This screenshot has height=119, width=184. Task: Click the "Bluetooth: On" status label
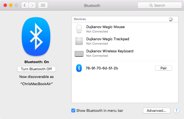coord(37,62)
